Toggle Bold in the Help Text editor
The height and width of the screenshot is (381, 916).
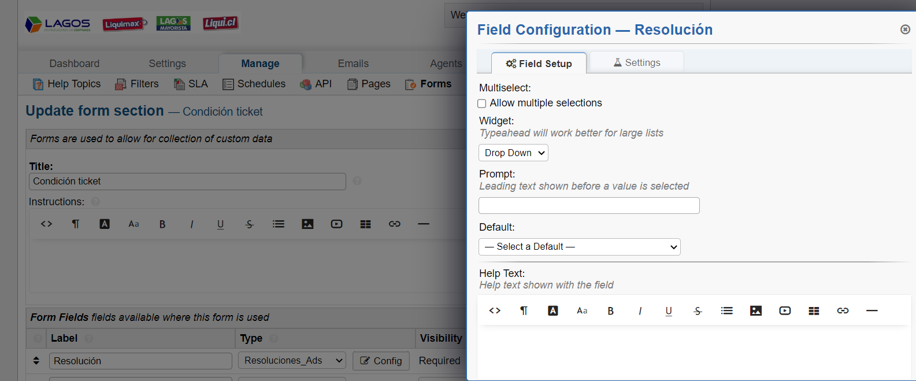coord(610,310)
